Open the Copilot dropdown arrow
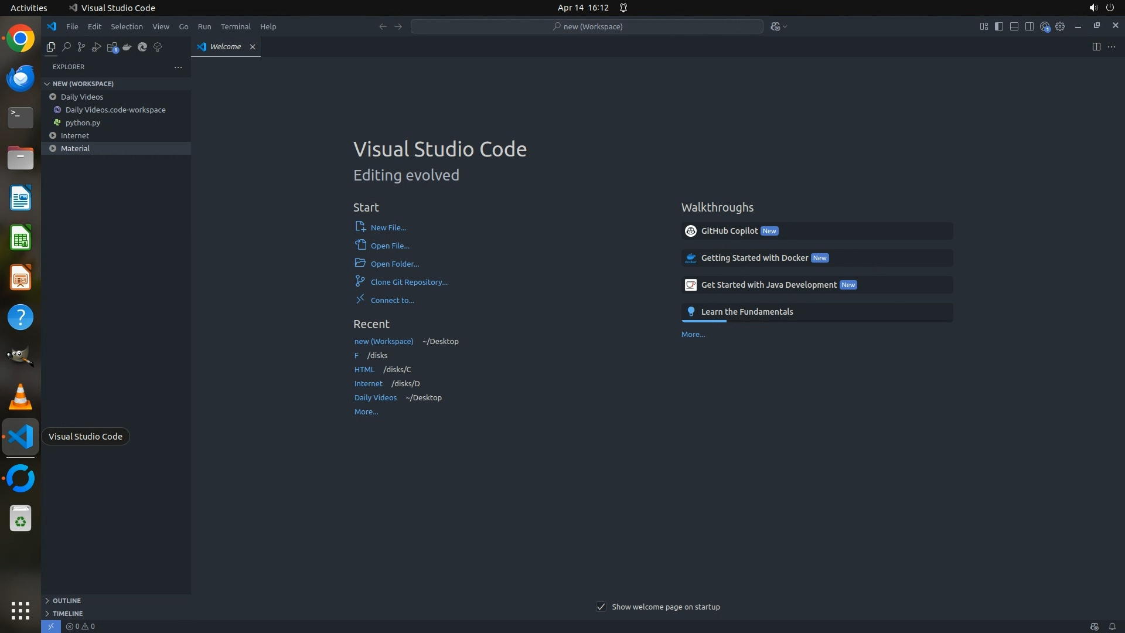1125x633 pixels. click(785, 26)
